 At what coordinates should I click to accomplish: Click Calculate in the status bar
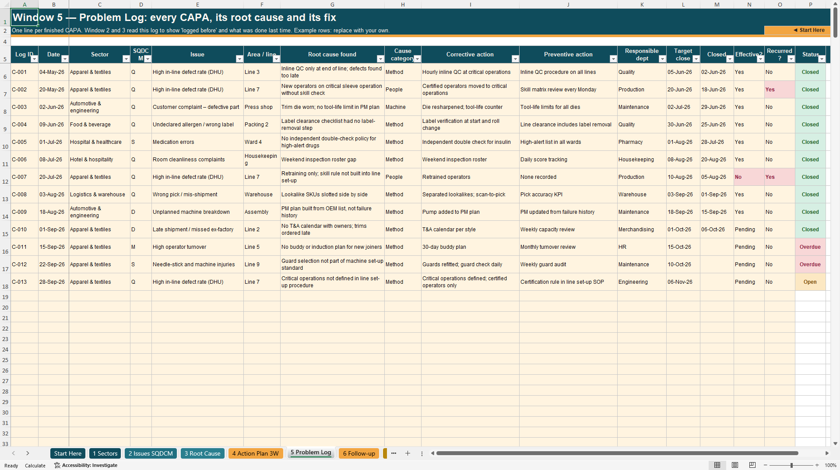pyautogui.click(x=35, y=466)
